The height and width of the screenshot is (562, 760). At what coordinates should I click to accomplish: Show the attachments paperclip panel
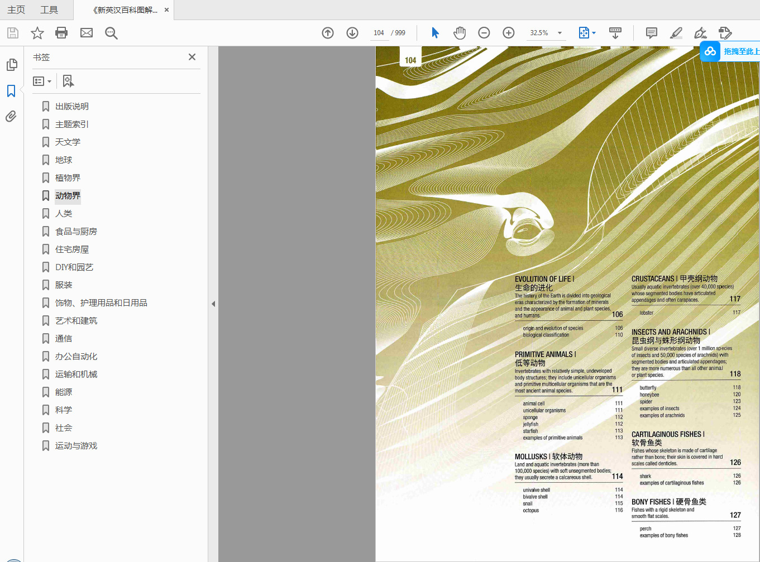11,116
